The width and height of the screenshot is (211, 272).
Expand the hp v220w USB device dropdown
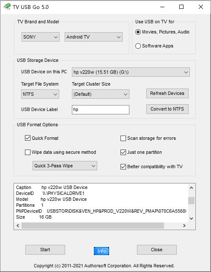point(131,72)
